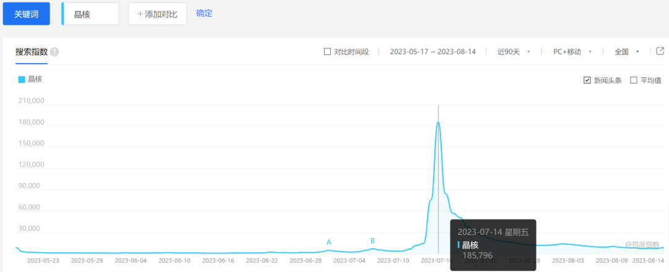Screen dimensions: 669x272
Task: Open the 全国 region dropdown
Action: click(627, 52)
